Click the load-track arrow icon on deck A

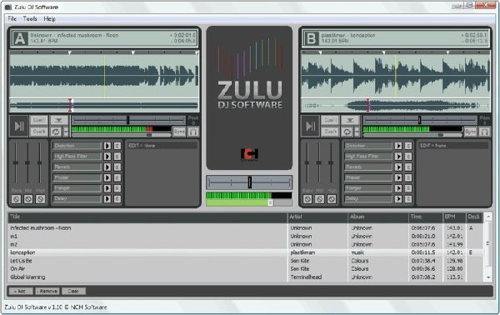[58, 120]
